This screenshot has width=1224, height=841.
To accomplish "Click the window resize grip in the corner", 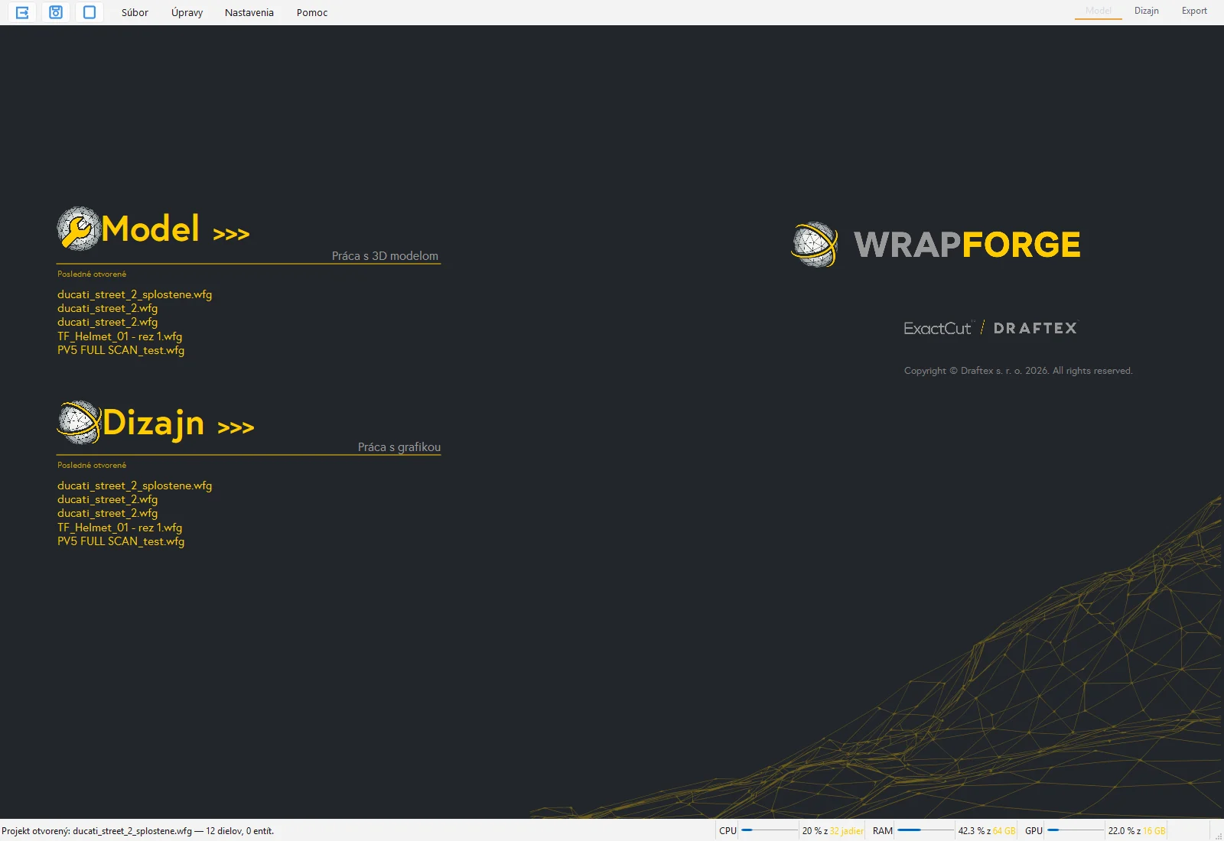I will 1219,836.
